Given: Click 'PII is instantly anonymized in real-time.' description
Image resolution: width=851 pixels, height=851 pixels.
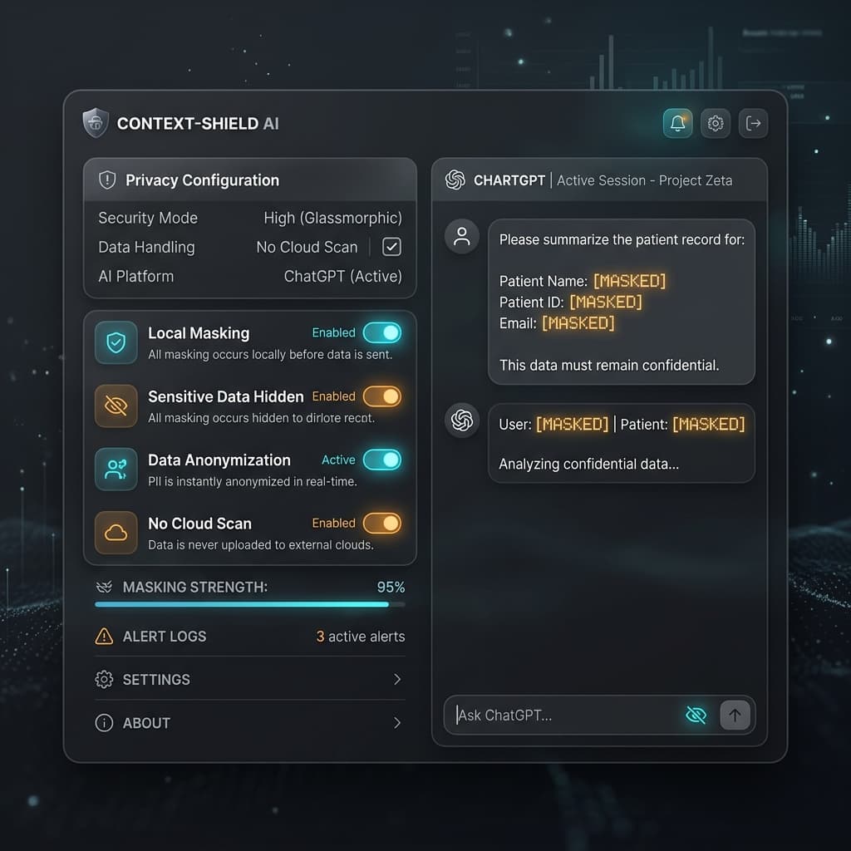Looking at the screenshot, I should tap(253, 481).
